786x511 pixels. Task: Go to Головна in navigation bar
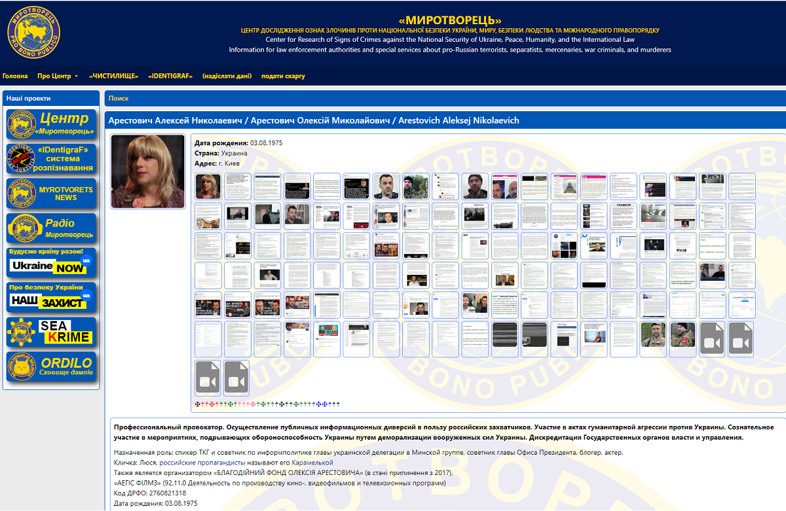click(15, 76)
